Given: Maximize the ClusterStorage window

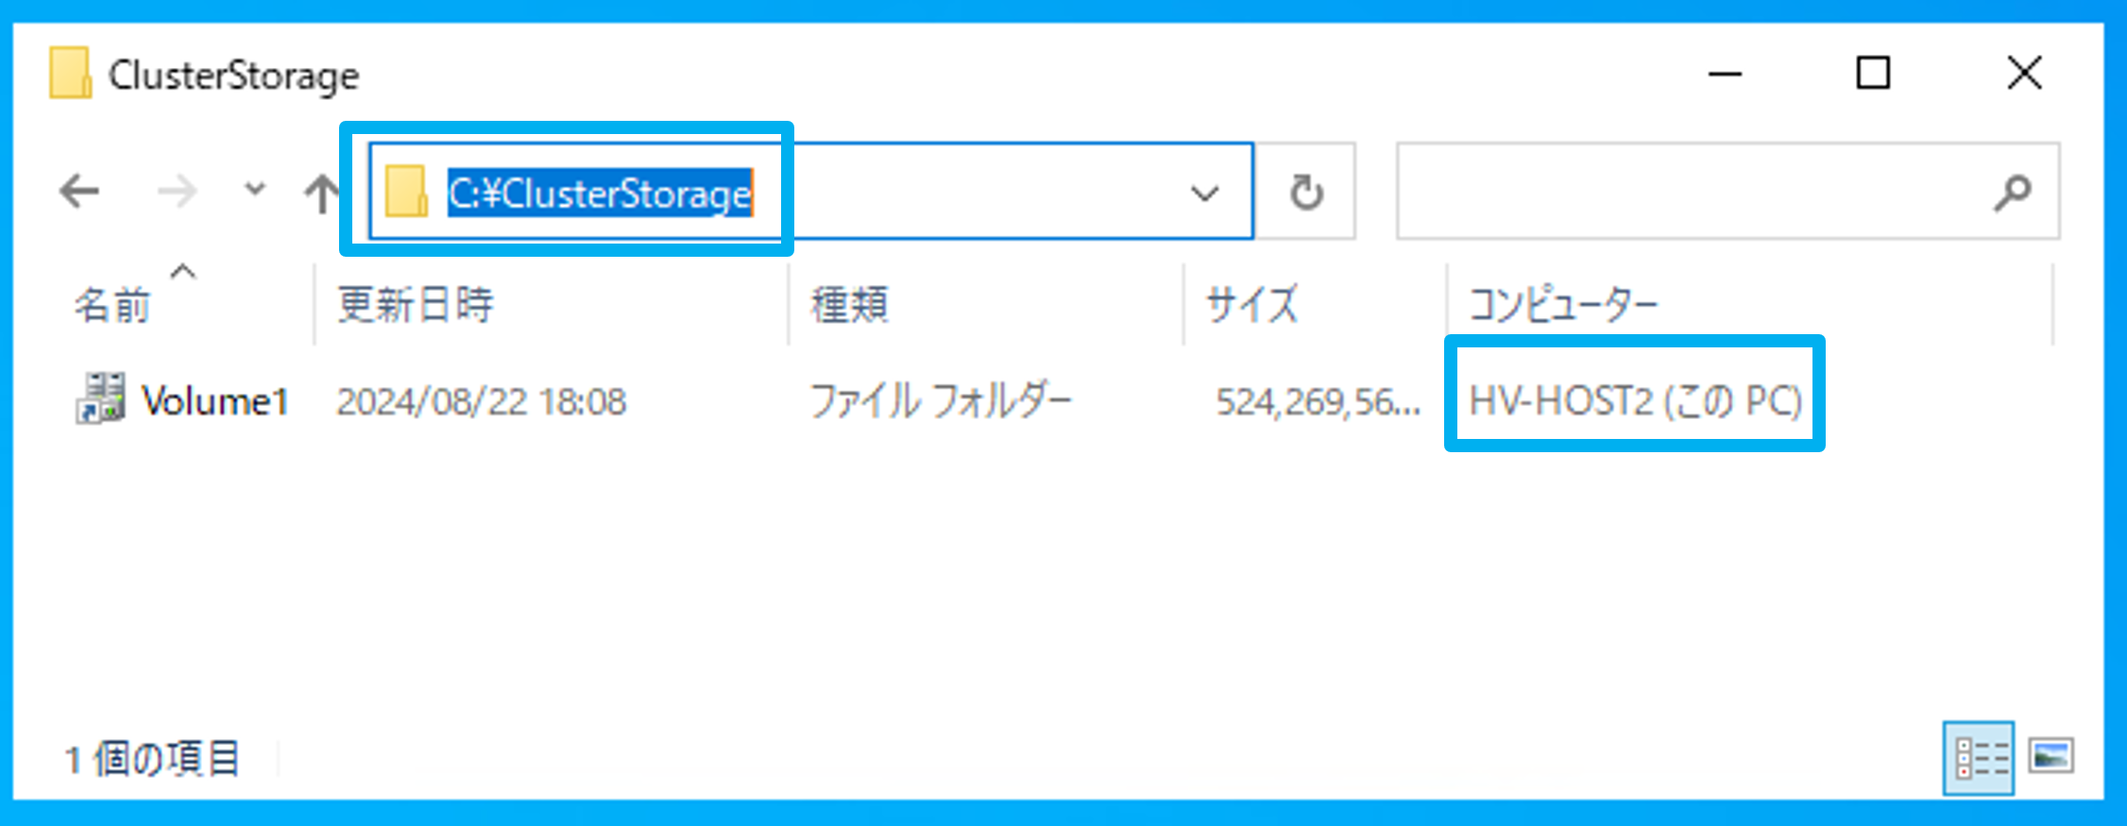Looking at the screenshot, I should (x=1873, y=73).
